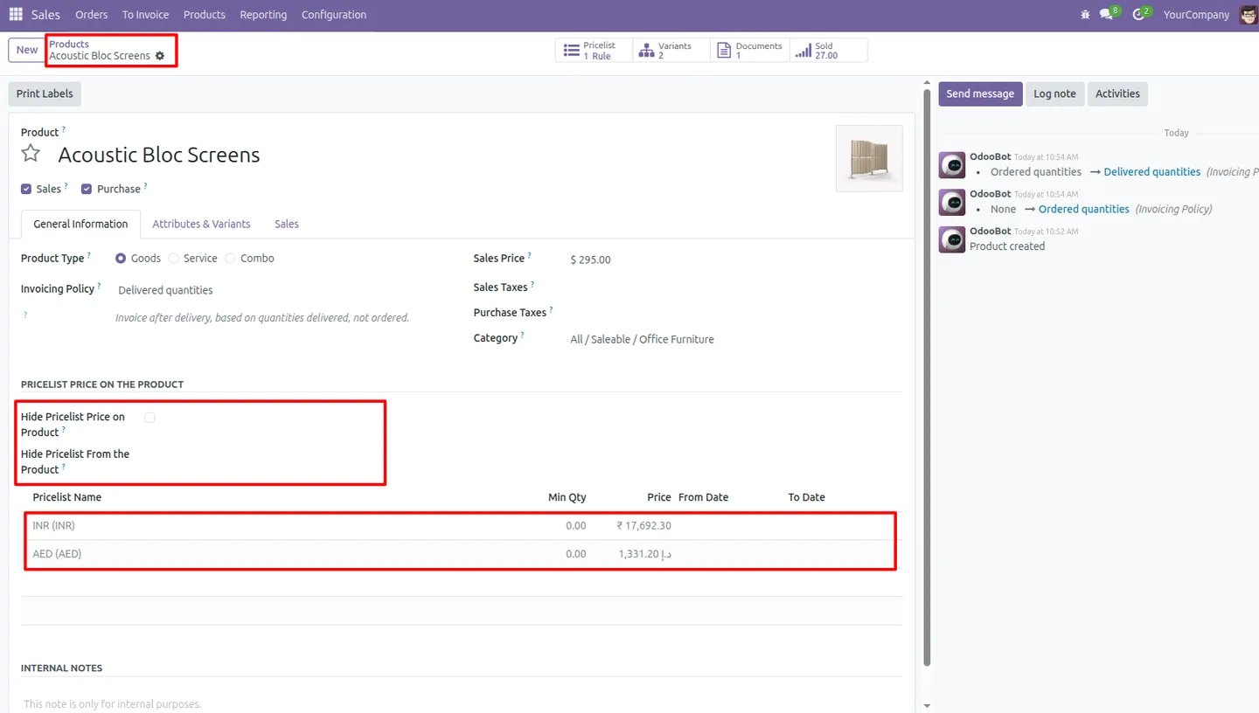Select the Combo product type
Image resolution: width=1259 pixels, height=713 pixels.
coord(230,259)
